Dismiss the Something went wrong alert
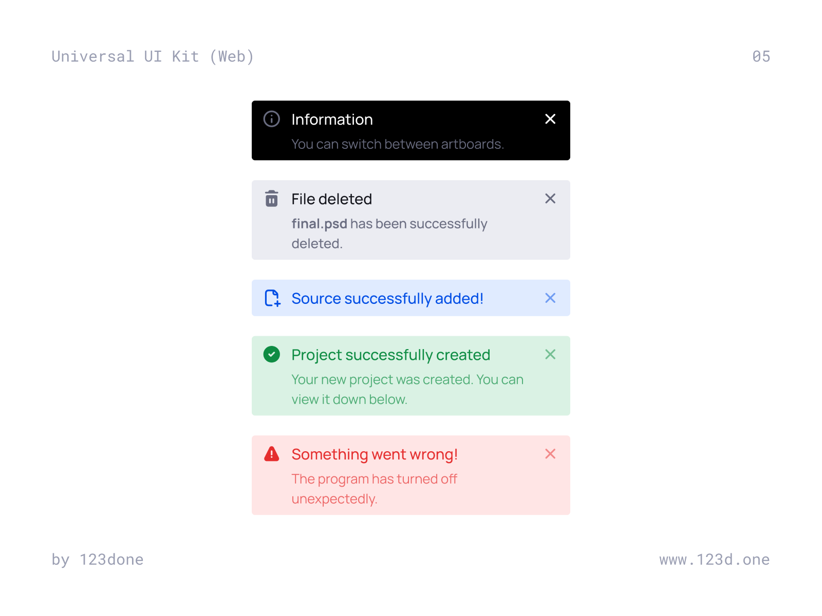Image resolution: width=822 pixels, height=616 pixels. (x=550, y=454)
